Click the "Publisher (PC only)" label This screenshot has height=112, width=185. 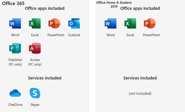tap(15, 62)
